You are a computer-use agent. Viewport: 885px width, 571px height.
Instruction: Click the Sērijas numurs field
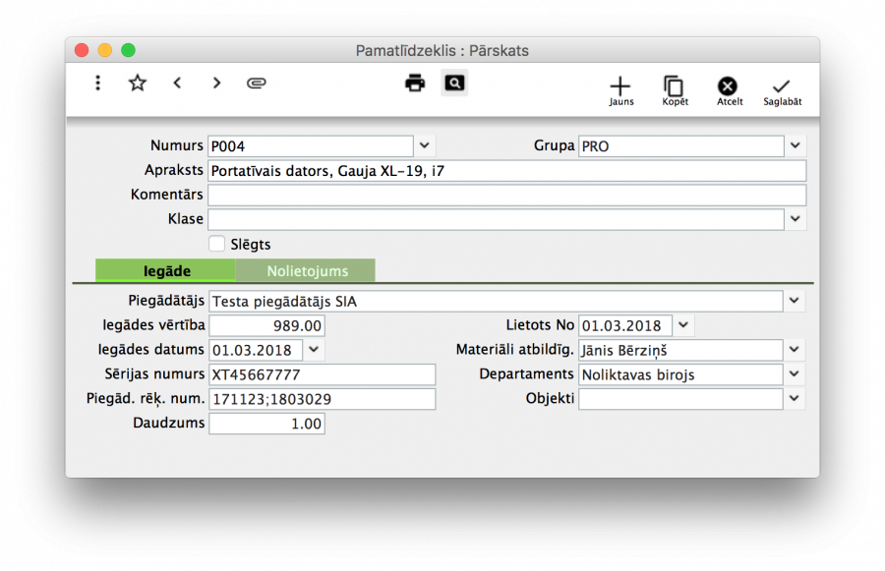click(x=322, y=374)
